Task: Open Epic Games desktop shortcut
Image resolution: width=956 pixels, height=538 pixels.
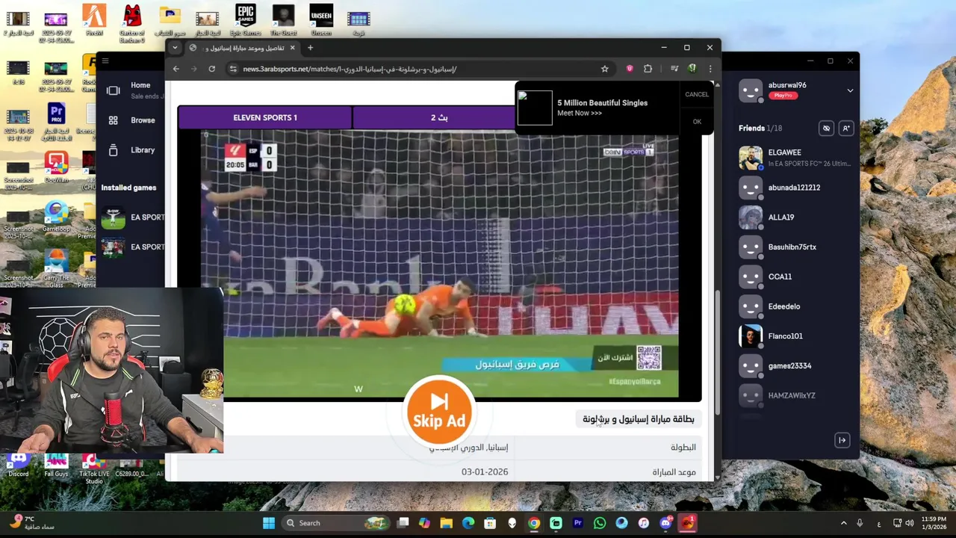Action: [x=245, y=20]
